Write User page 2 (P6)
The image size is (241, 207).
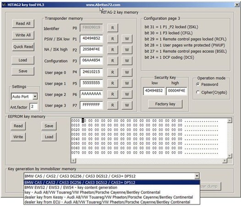click(x=127, y=94)
